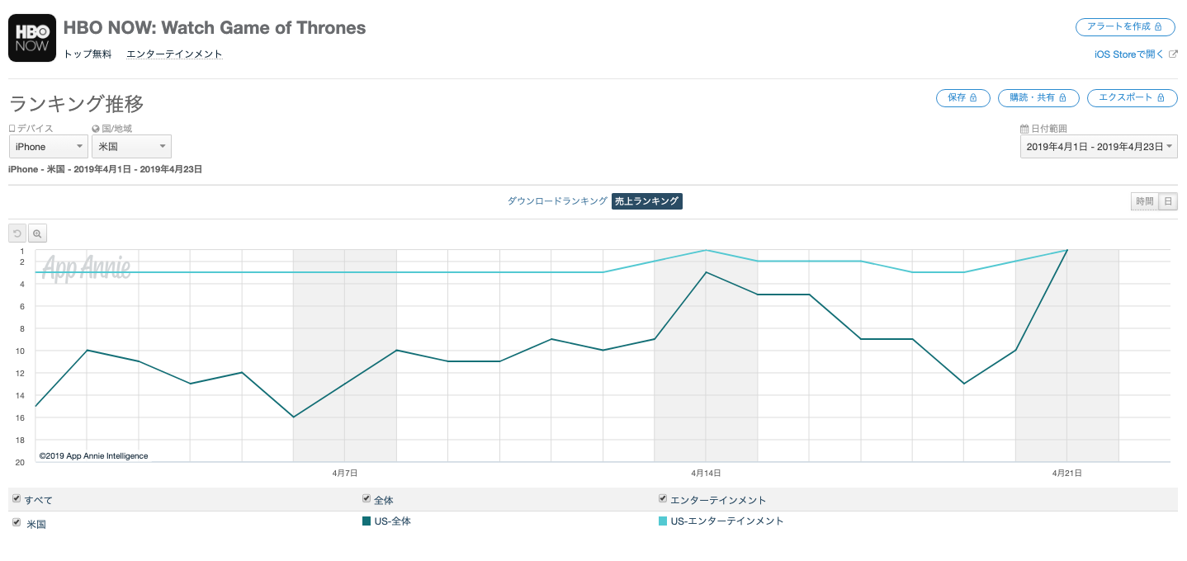Viewport: 1187px width, 561px height.
Task: Click the ©2019 App Annie Intelligence text
Action: (x=94, y=455)
